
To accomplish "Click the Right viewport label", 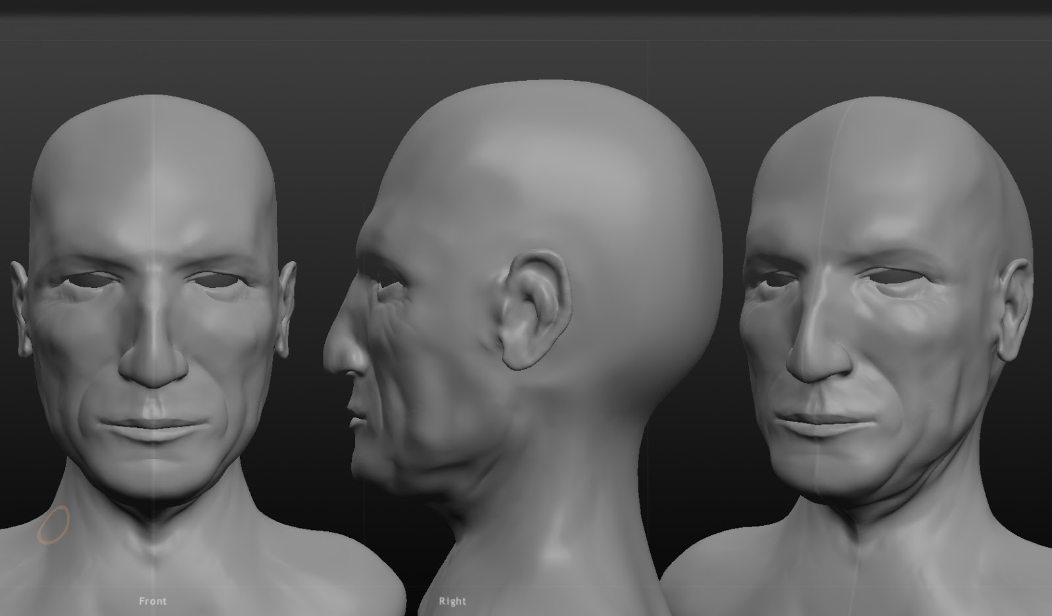I will point(454,600).
